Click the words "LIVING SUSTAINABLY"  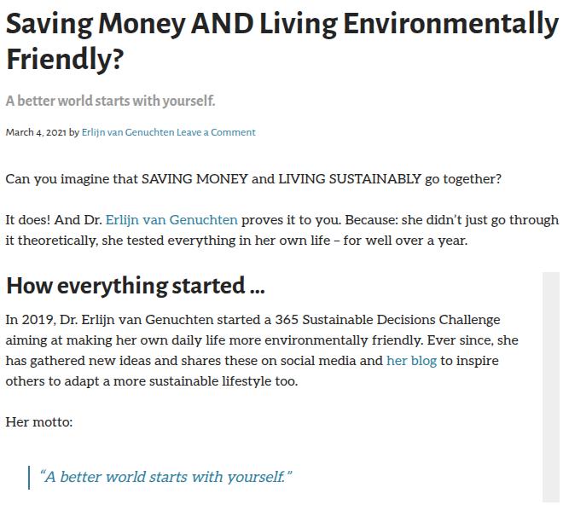pos(349,179)
